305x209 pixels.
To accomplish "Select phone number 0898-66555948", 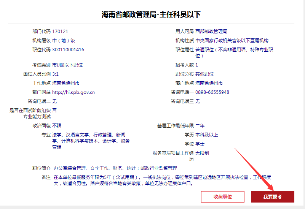I will point(212,92).
